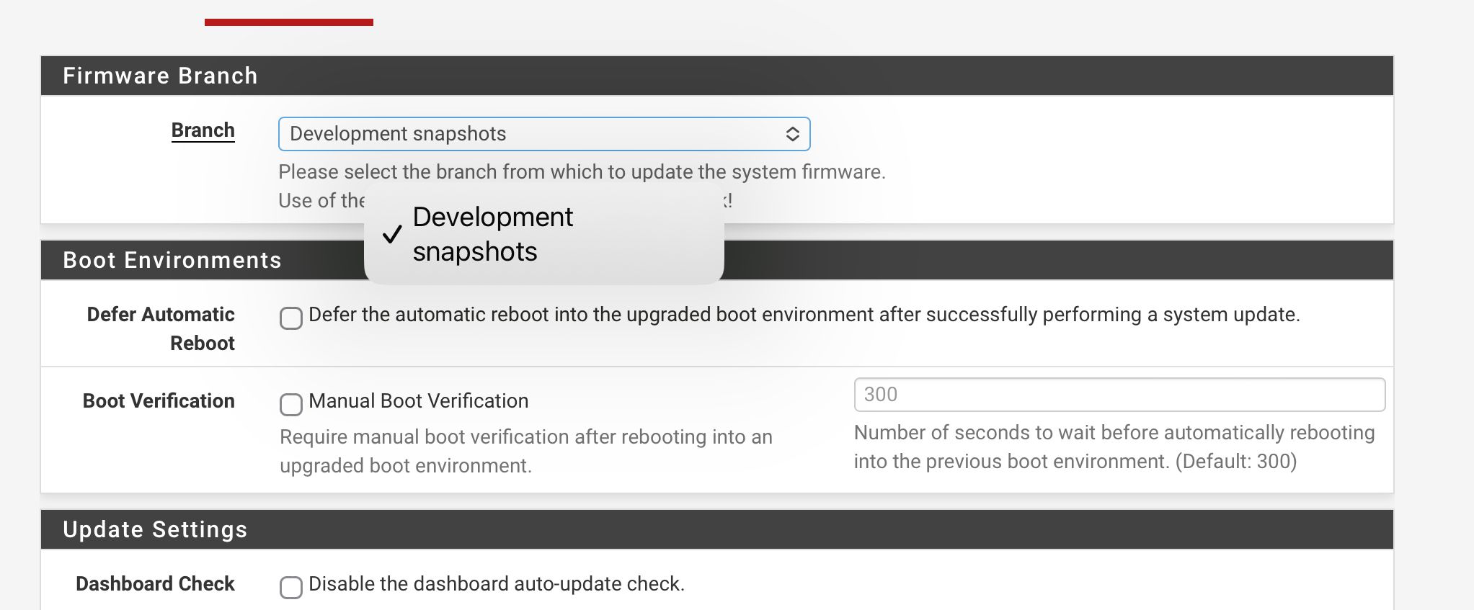
Task: Choose the Development snapshots popup option
Action: click(493, 234)
